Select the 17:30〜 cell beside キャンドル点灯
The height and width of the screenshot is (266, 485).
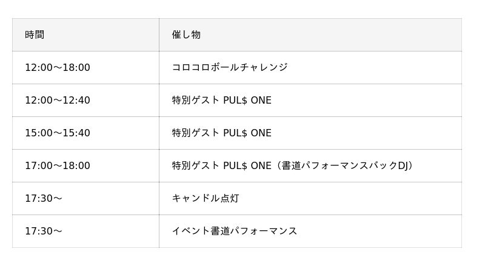tap(44, 198)
